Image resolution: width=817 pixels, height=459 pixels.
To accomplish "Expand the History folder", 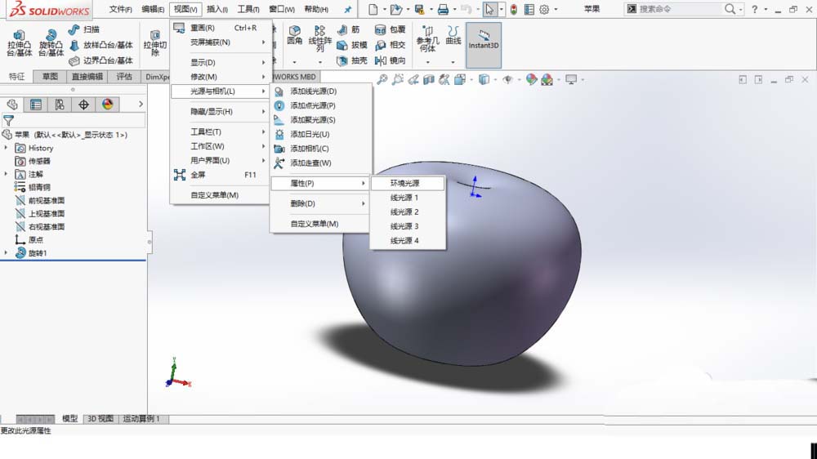I will 7,148.
